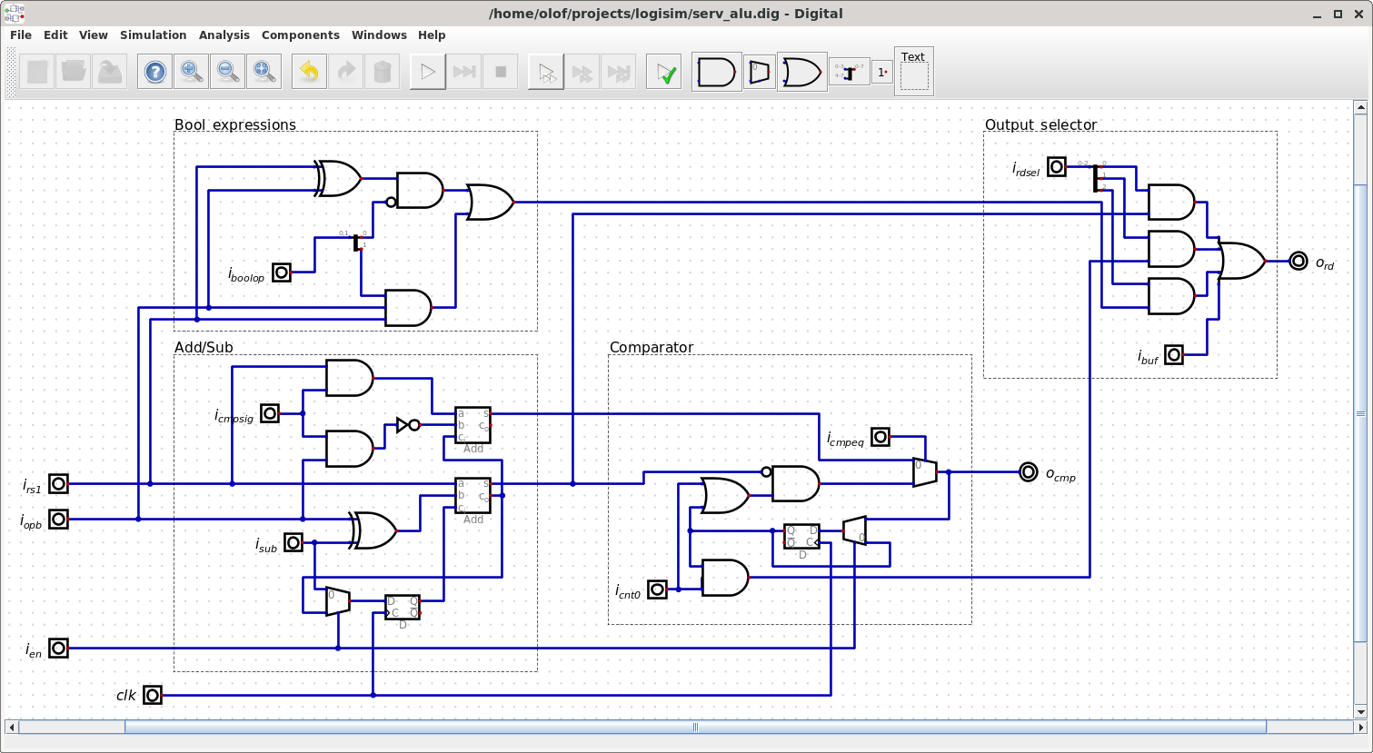Fit circuit to window with zoom icon

[x=264, y=72]
